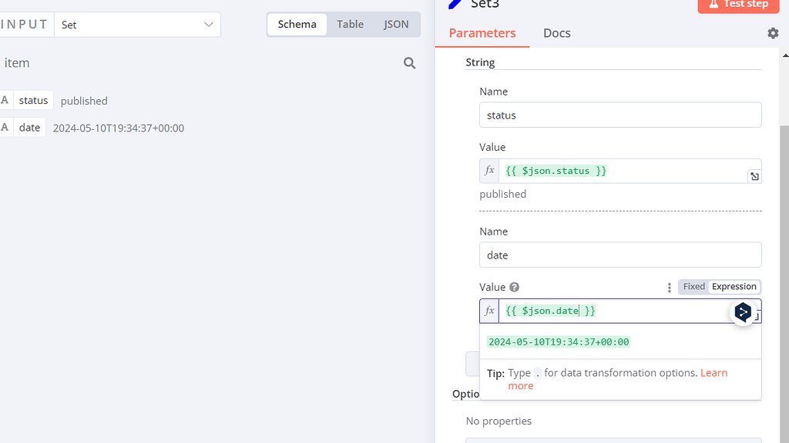This screenshot has width=789, height=443.
Task: Open node settings via the gear icon
Action: [x=773, y=32]
